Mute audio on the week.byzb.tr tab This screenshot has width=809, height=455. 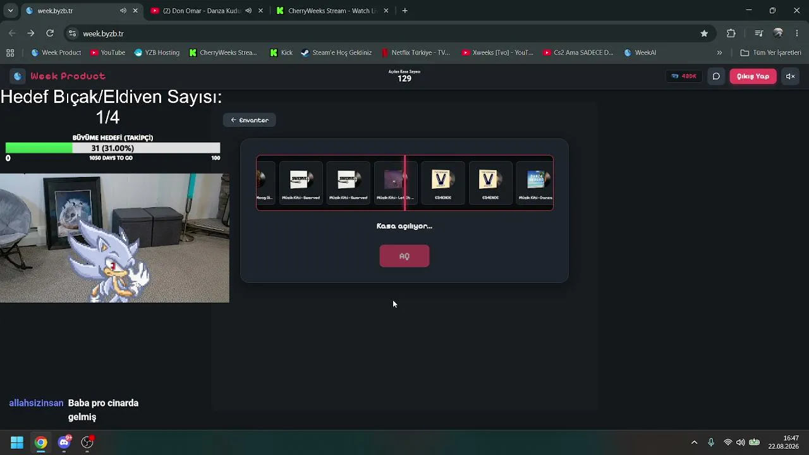tap(123, 11)
